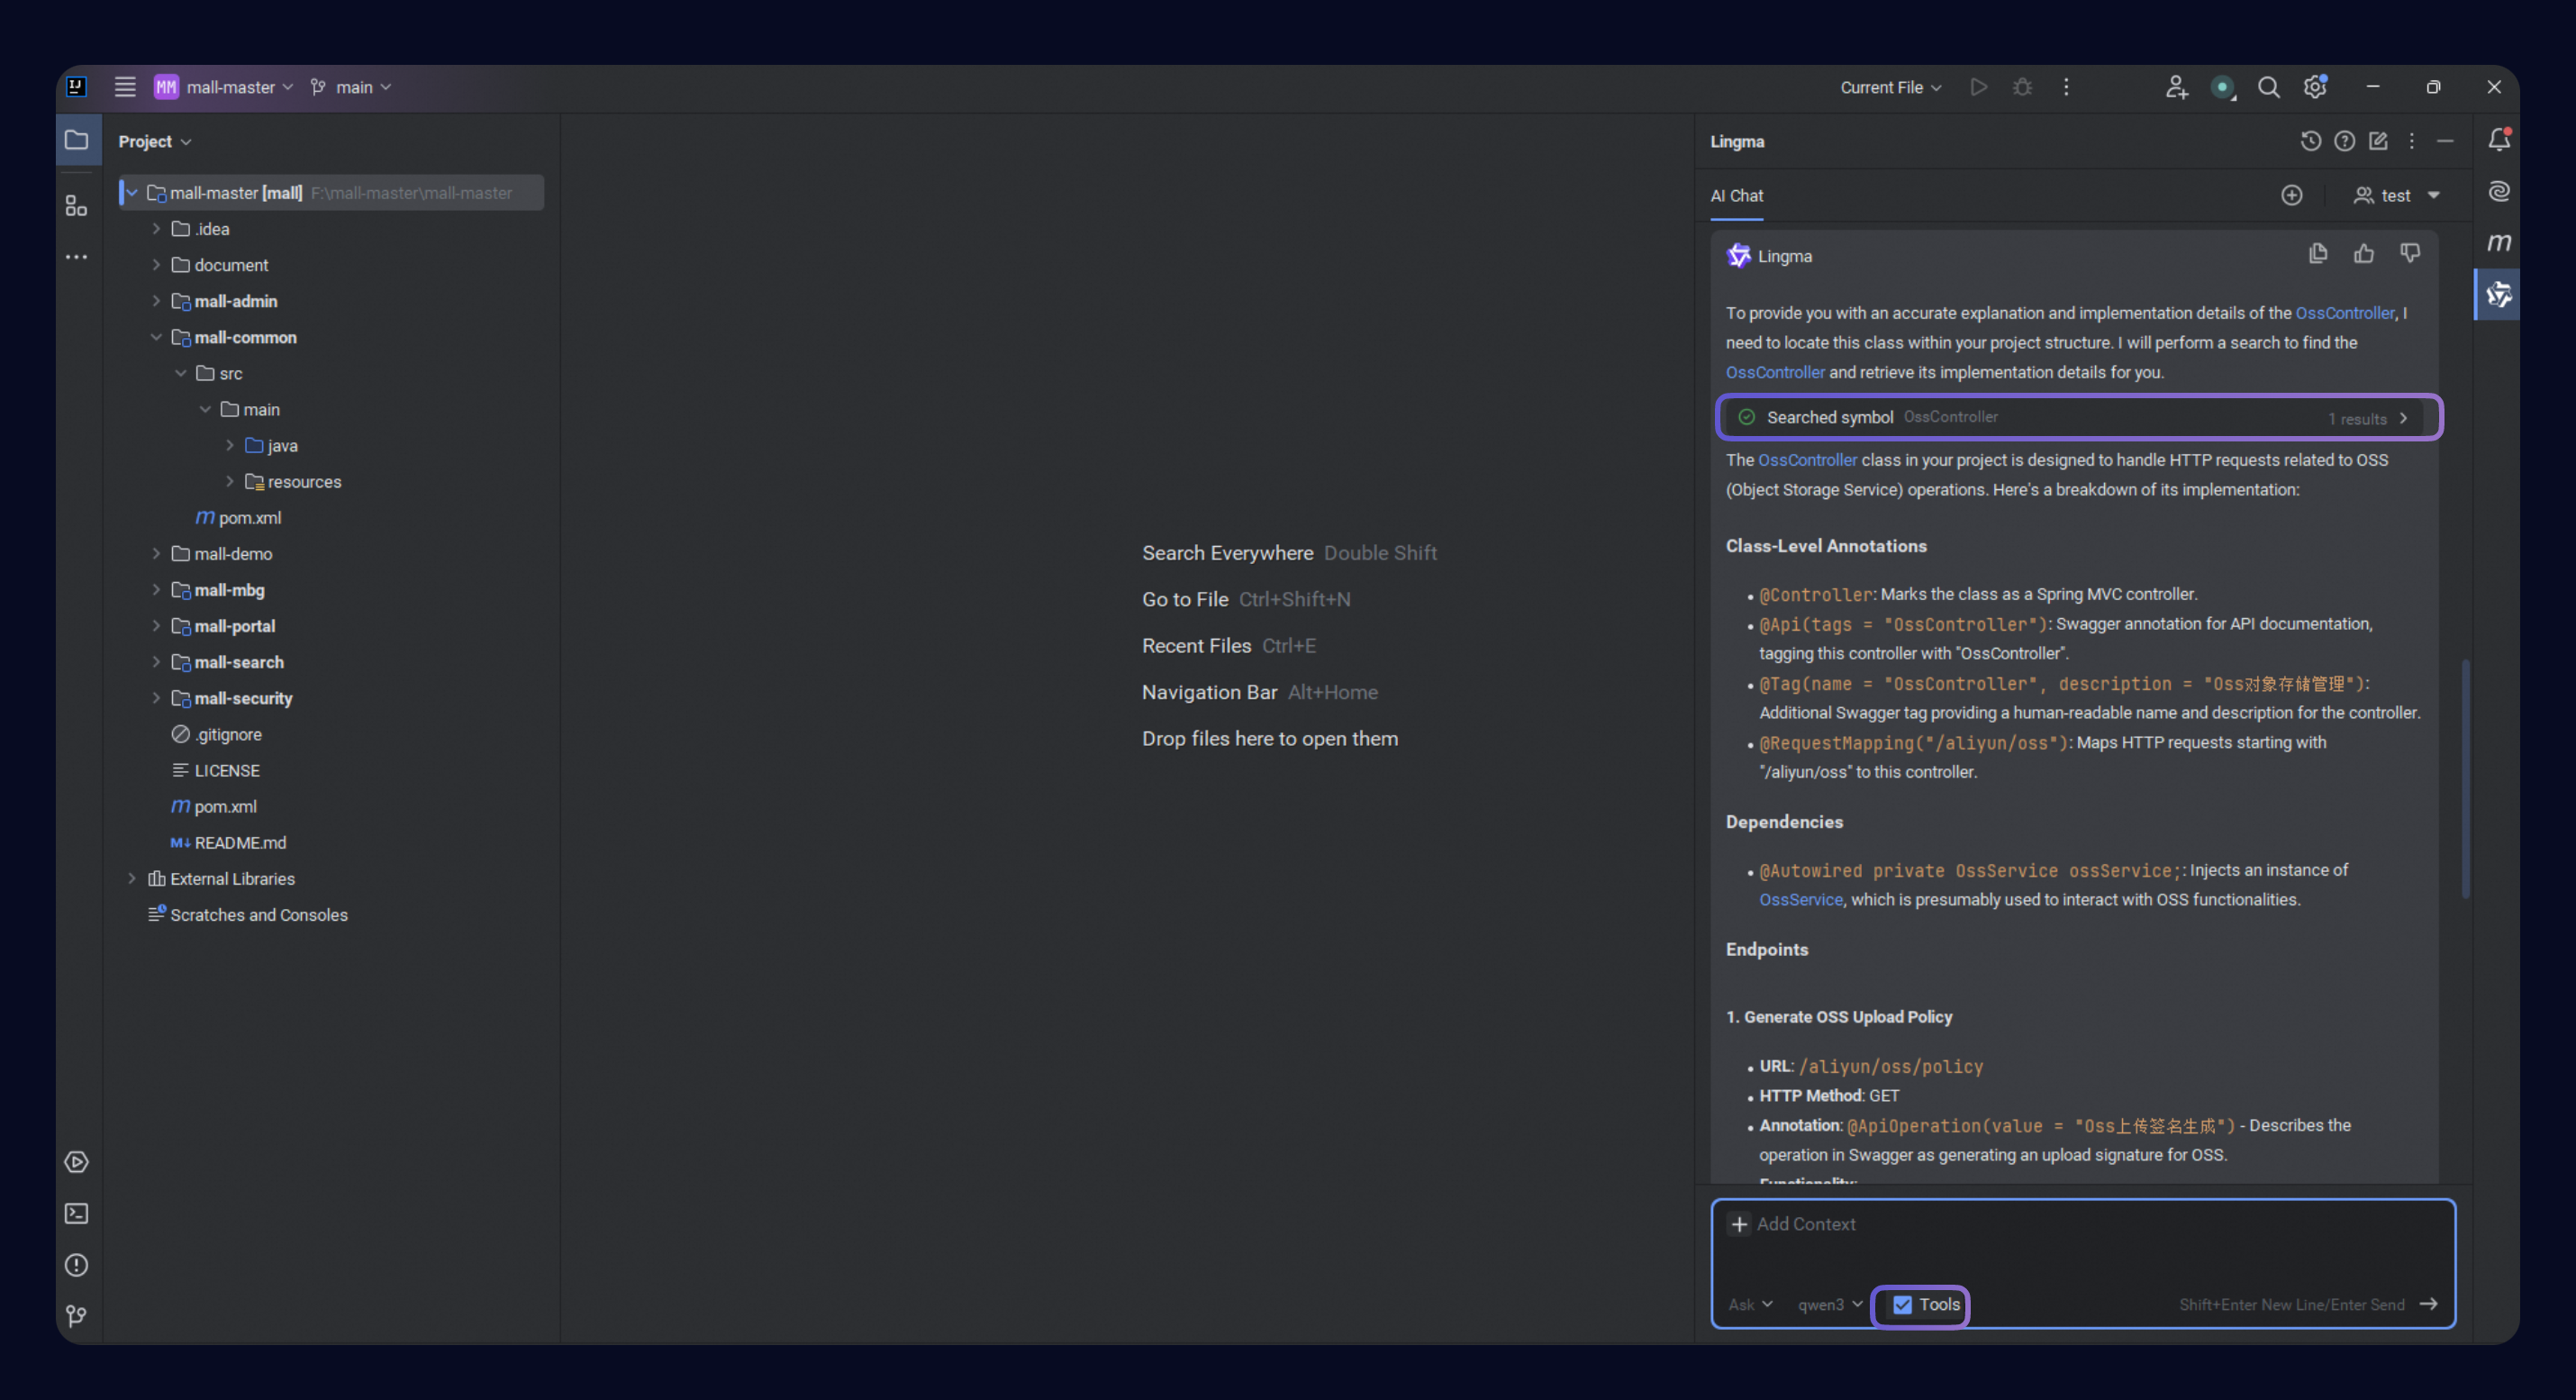Open chat history in Lingma panel
The height and width of the screenshot is (1400, 2576).
tap(2310, 141)
